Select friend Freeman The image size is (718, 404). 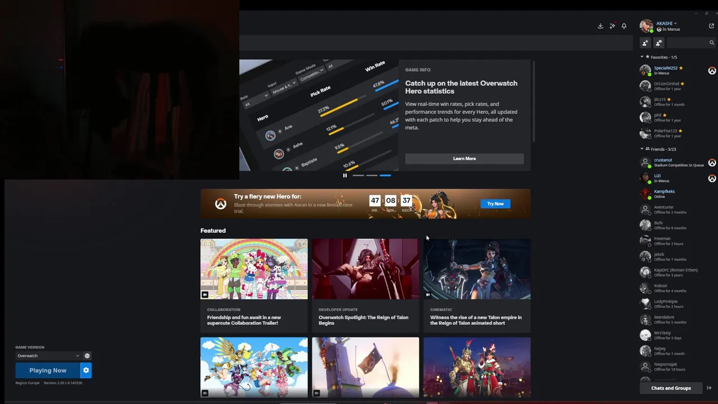678,241
